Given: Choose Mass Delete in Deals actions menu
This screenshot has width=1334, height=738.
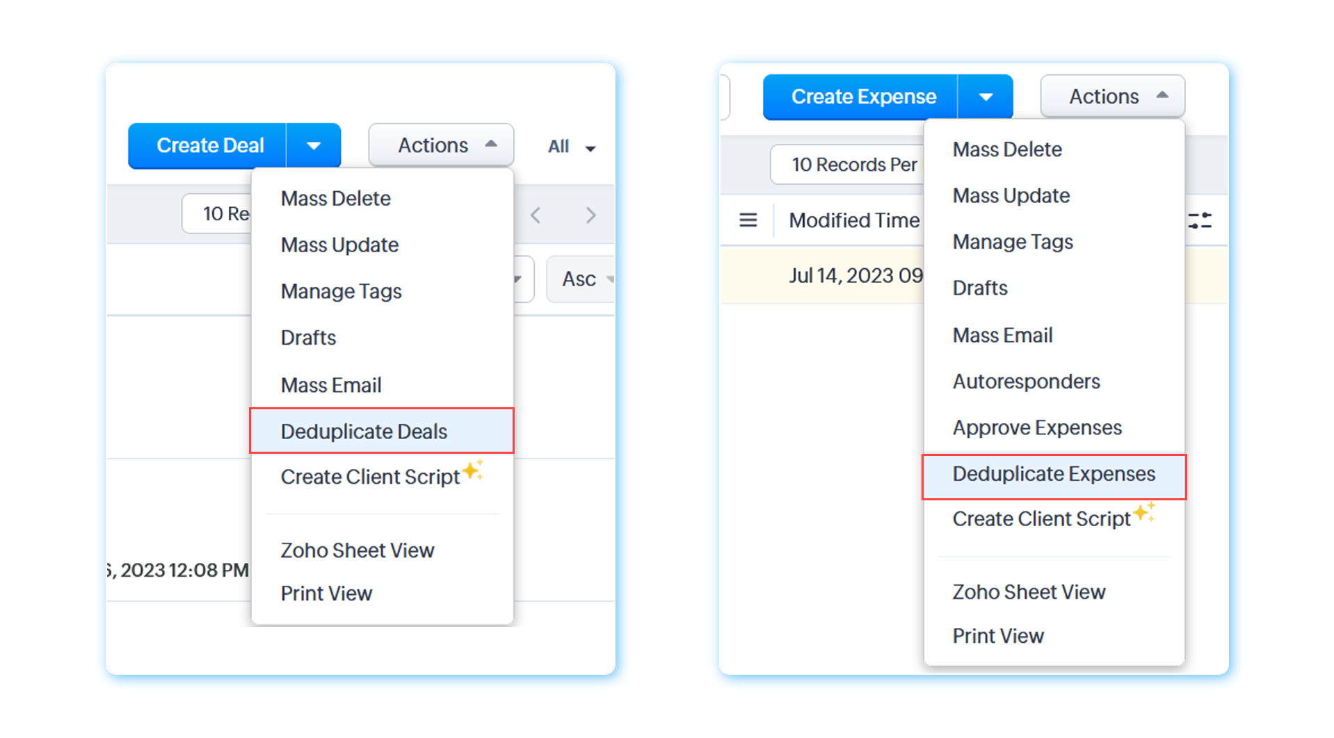Looking at the screenshot, I should (x=335, y=199).
